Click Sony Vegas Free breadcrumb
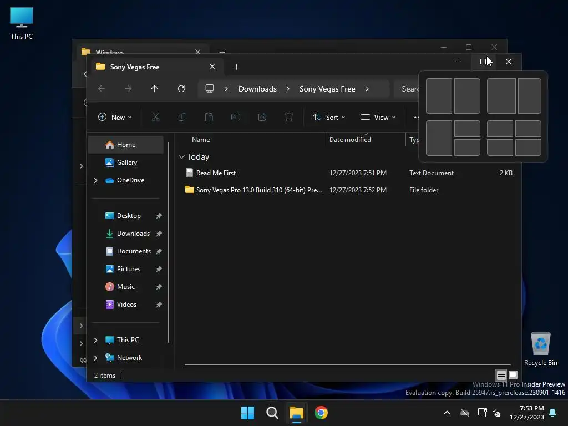Screen dimensions: 568x426 [x=327, y=89]
